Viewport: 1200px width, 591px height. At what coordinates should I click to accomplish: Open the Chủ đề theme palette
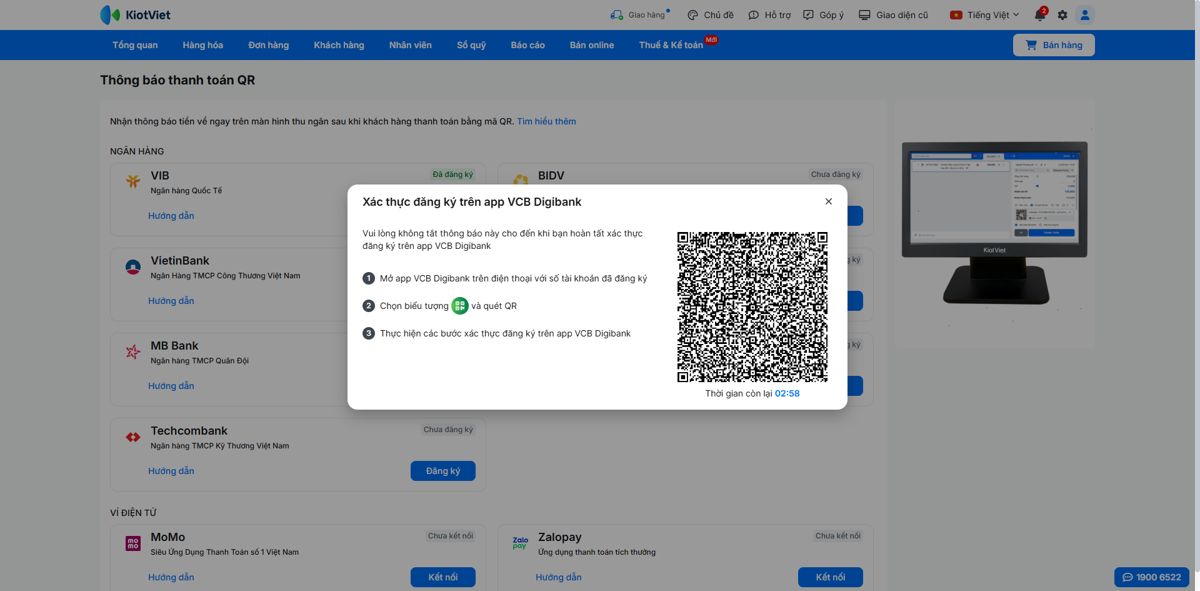point(711,15)
